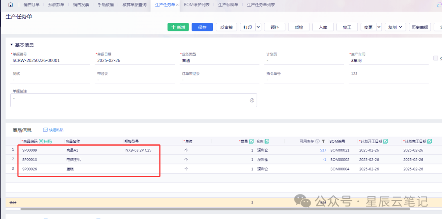Click the 打印 button
442x219 pixels.
(x=248, y=27)
